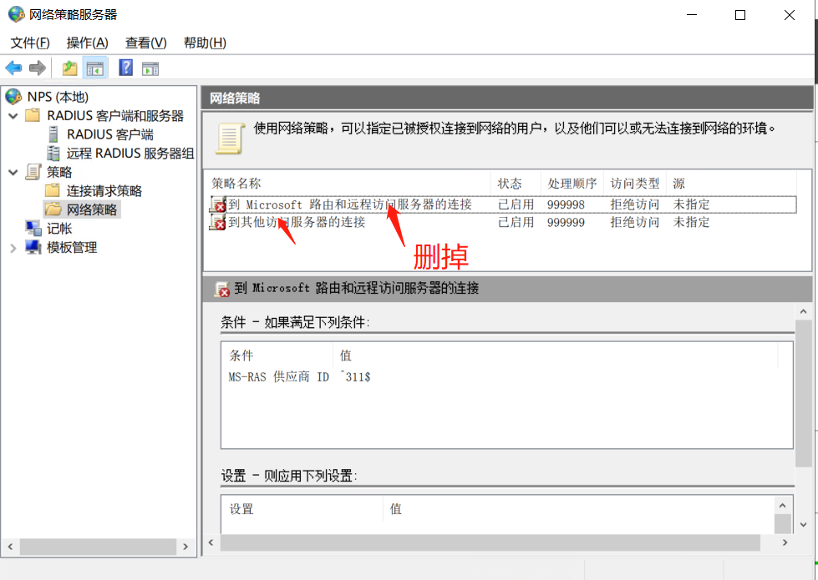Toggle the show/hide action pane icon

[x=150, y=68]
